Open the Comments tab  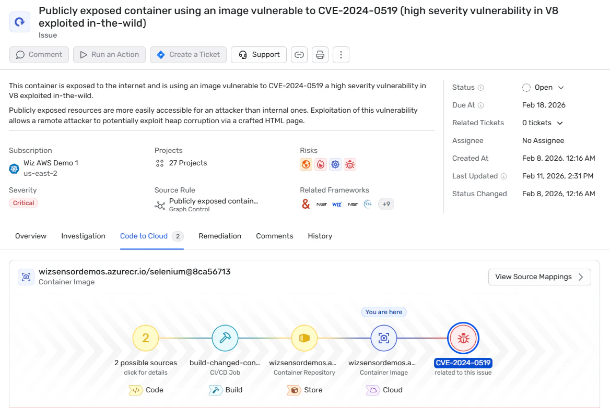coord(275,236)
